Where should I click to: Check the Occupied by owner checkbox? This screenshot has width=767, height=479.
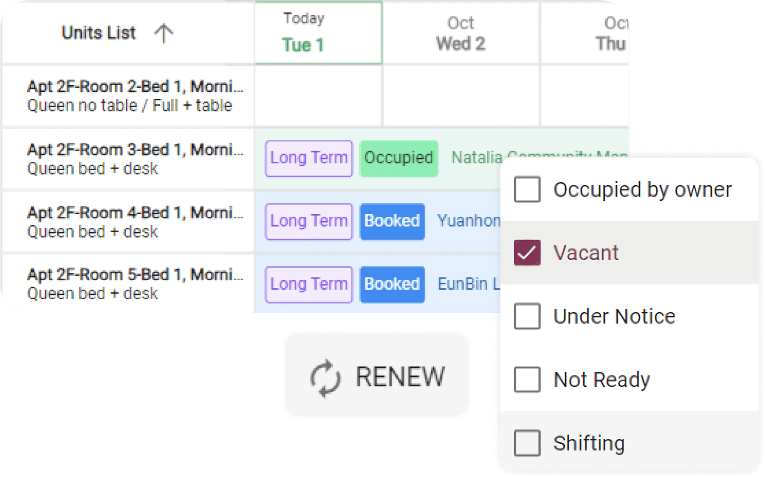(527, 189)
